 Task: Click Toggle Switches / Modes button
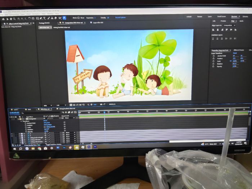(54, 144)
